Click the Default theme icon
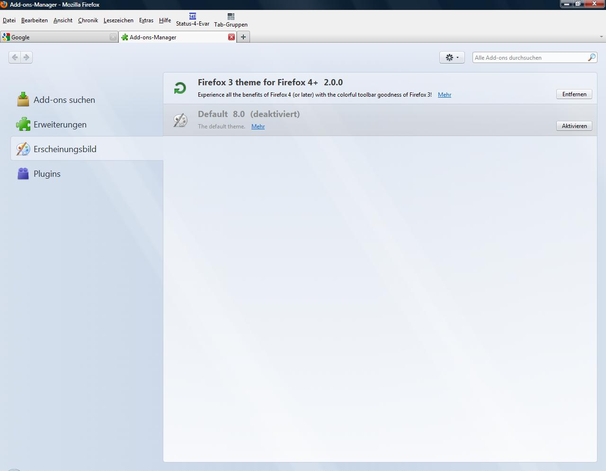The height and width of the screenshot is (471, 606). click(x=180, y=120)
